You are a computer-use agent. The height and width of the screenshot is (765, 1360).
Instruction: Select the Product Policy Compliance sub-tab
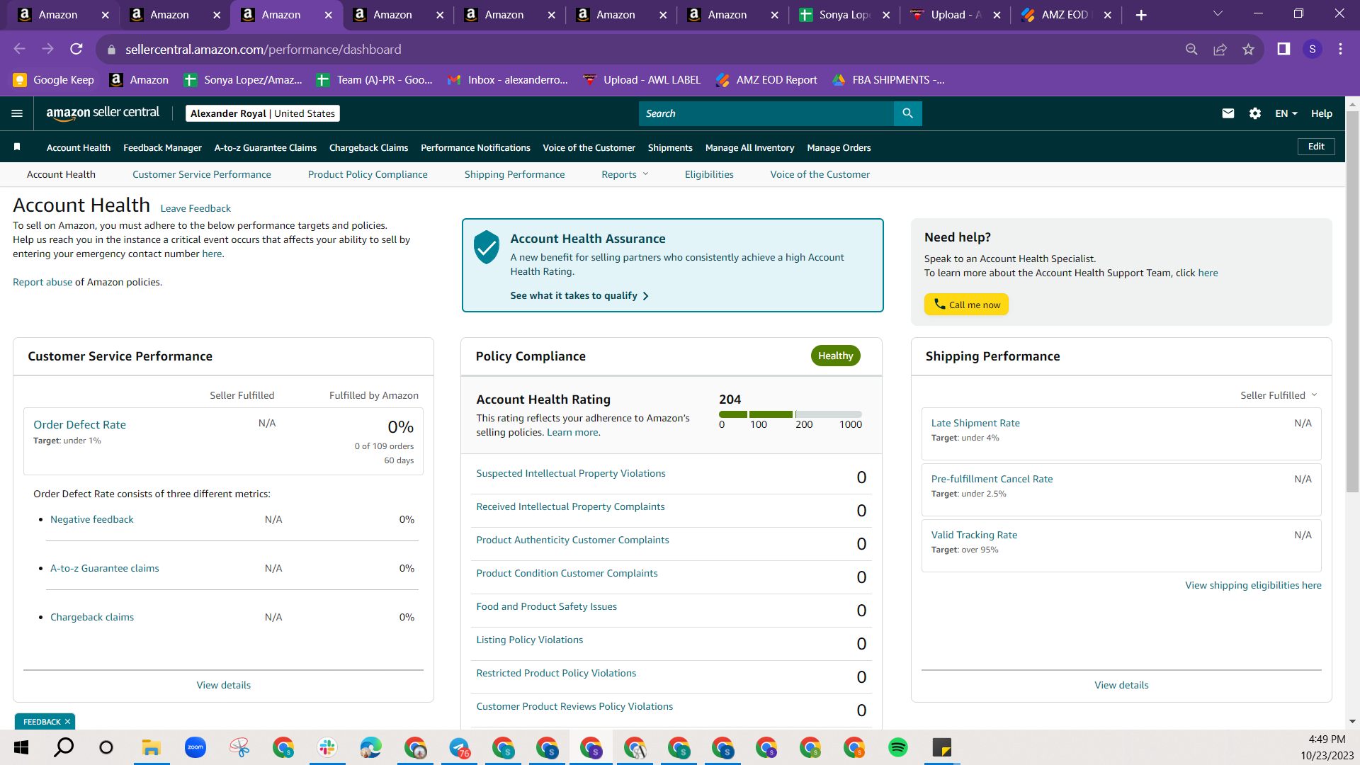coord(368,174)
